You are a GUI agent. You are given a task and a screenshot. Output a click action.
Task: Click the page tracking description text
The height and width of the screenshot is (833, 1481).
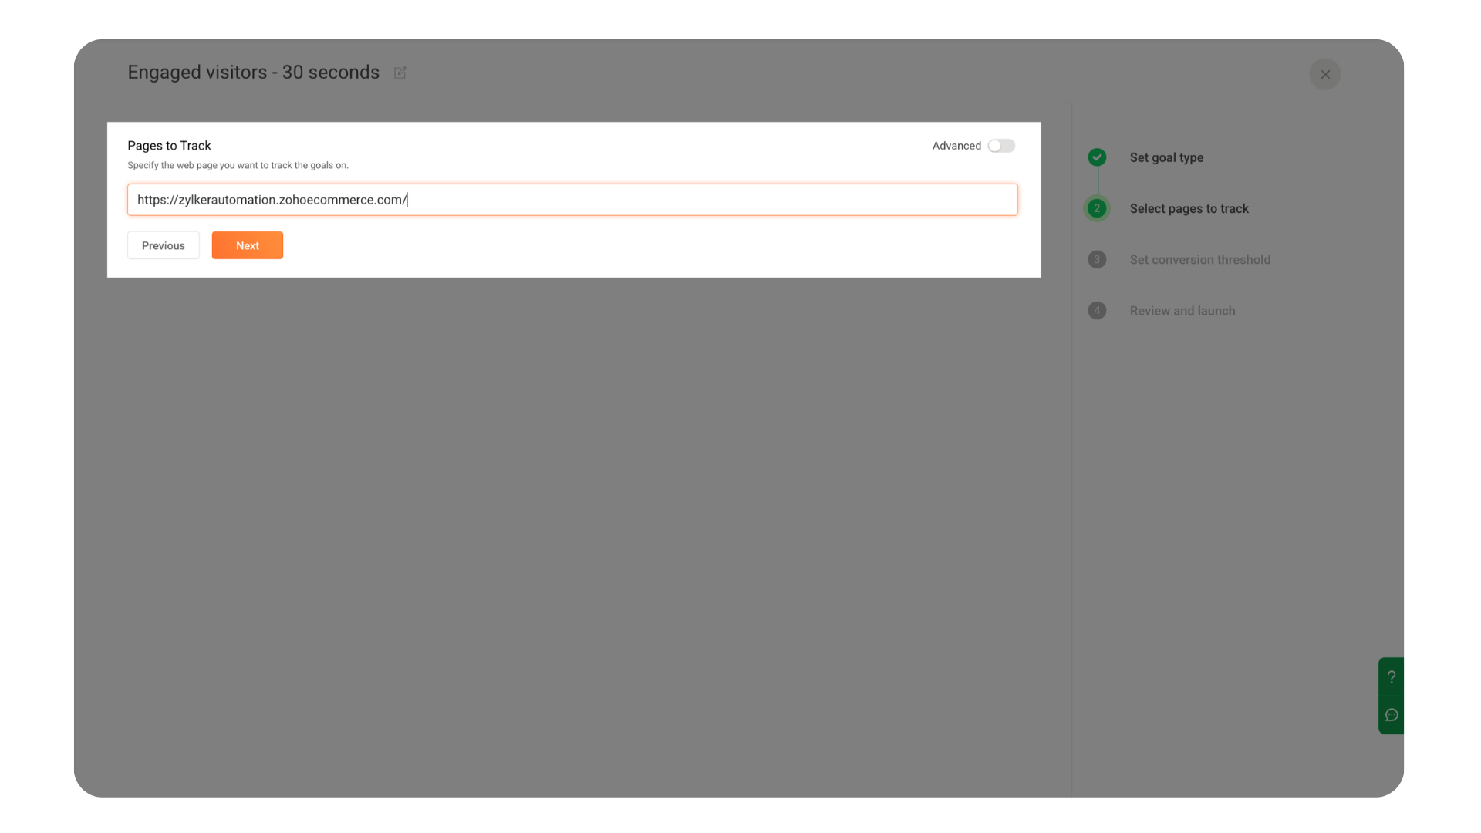click(238, 165)
